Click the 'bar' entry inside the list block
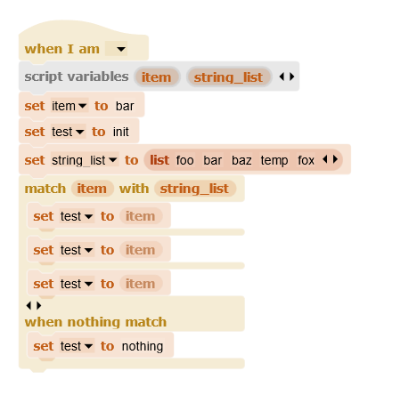 [213, 160]
